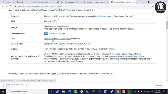168x94 pixels.
Task: Reload the Windows 11 specifications page
Action: pyautogui.click(x=10, y=6)
